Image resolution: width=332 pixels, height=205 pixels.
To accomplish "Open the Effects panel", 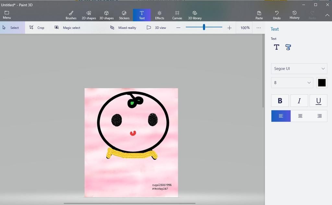I will pyautogui.click(x=160, y=15).
